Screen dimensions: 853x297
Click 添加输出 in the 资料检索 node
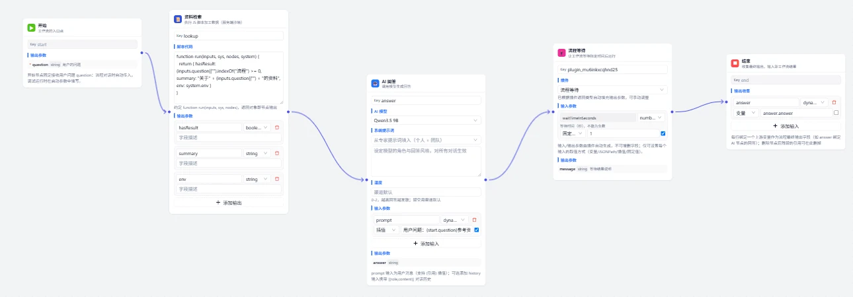pos(229,203)
